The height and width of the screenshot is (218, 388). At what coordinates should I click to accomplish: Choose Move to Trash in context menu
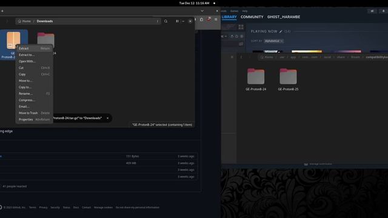(34, 113)
